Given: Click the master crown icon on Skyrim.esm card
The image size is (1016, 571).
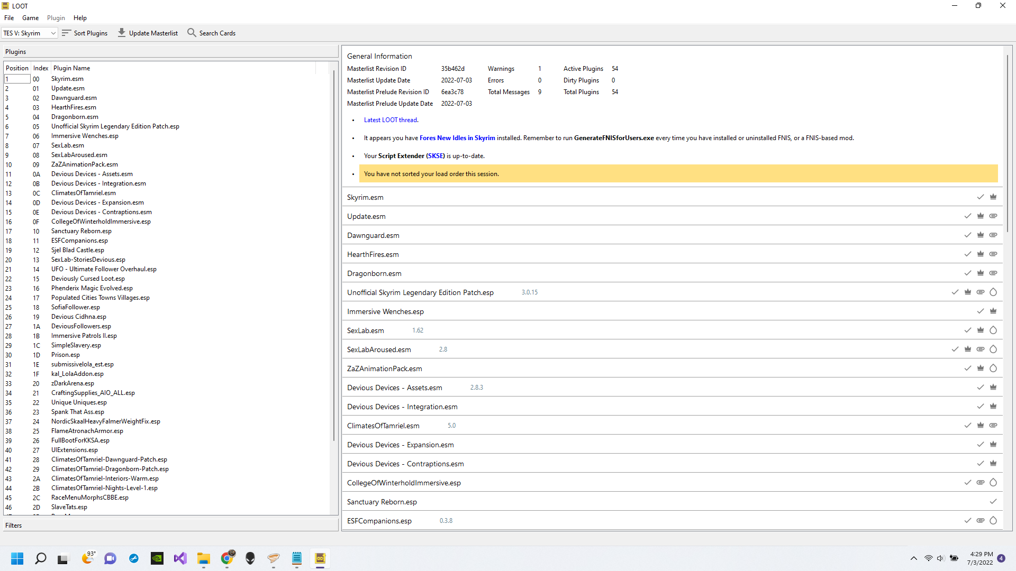Looking at the screenshot, I should pyautogui.click(x=993, y=197).
